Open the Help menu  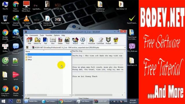[63, 35]
